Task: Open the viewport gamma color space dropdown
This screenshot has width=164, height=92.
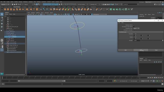Action: 100,14
